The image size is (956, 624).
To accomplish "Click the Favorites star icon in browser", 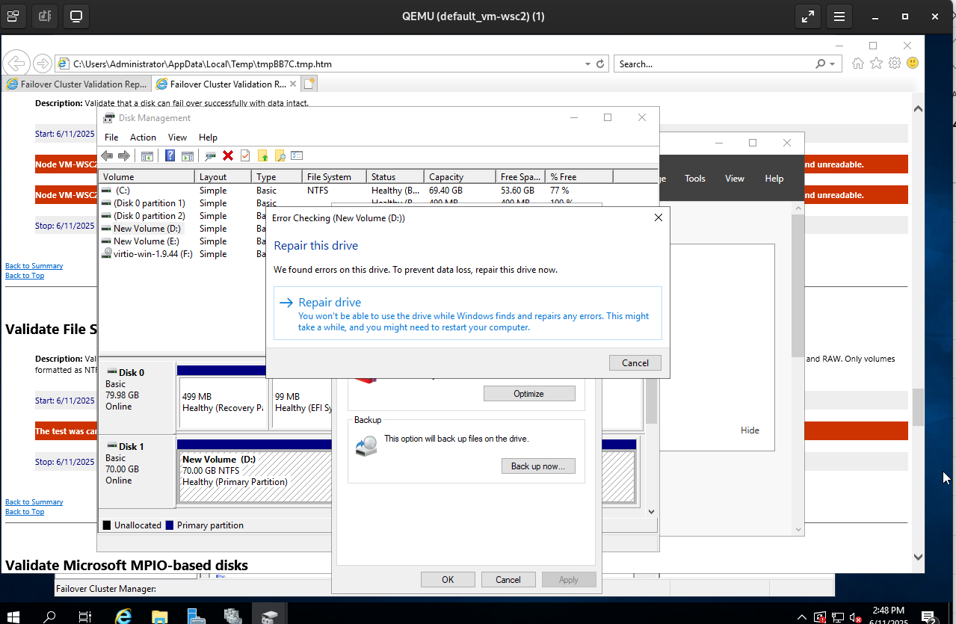I will click(876, 64).
